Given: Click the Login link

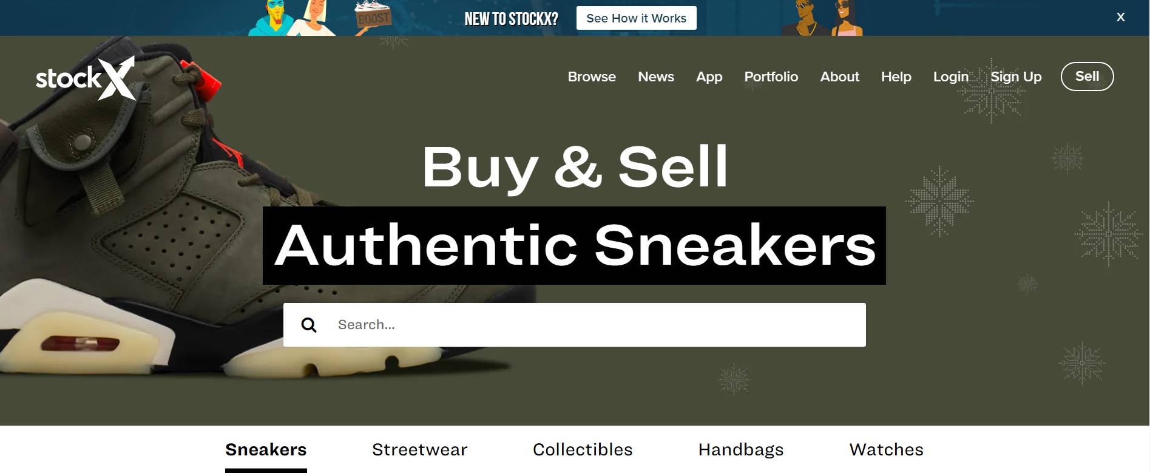Looking at the screenshot, I should click(x=951, y=77).
